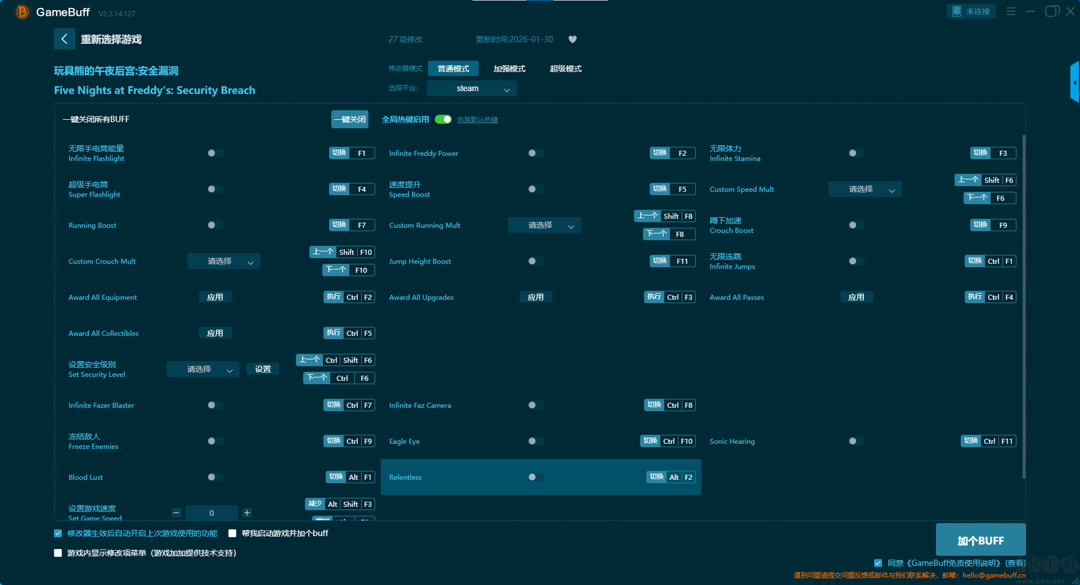Expand Custom Running Mult dropdown
The image size is (1080, 585).
tap(544, 225)
